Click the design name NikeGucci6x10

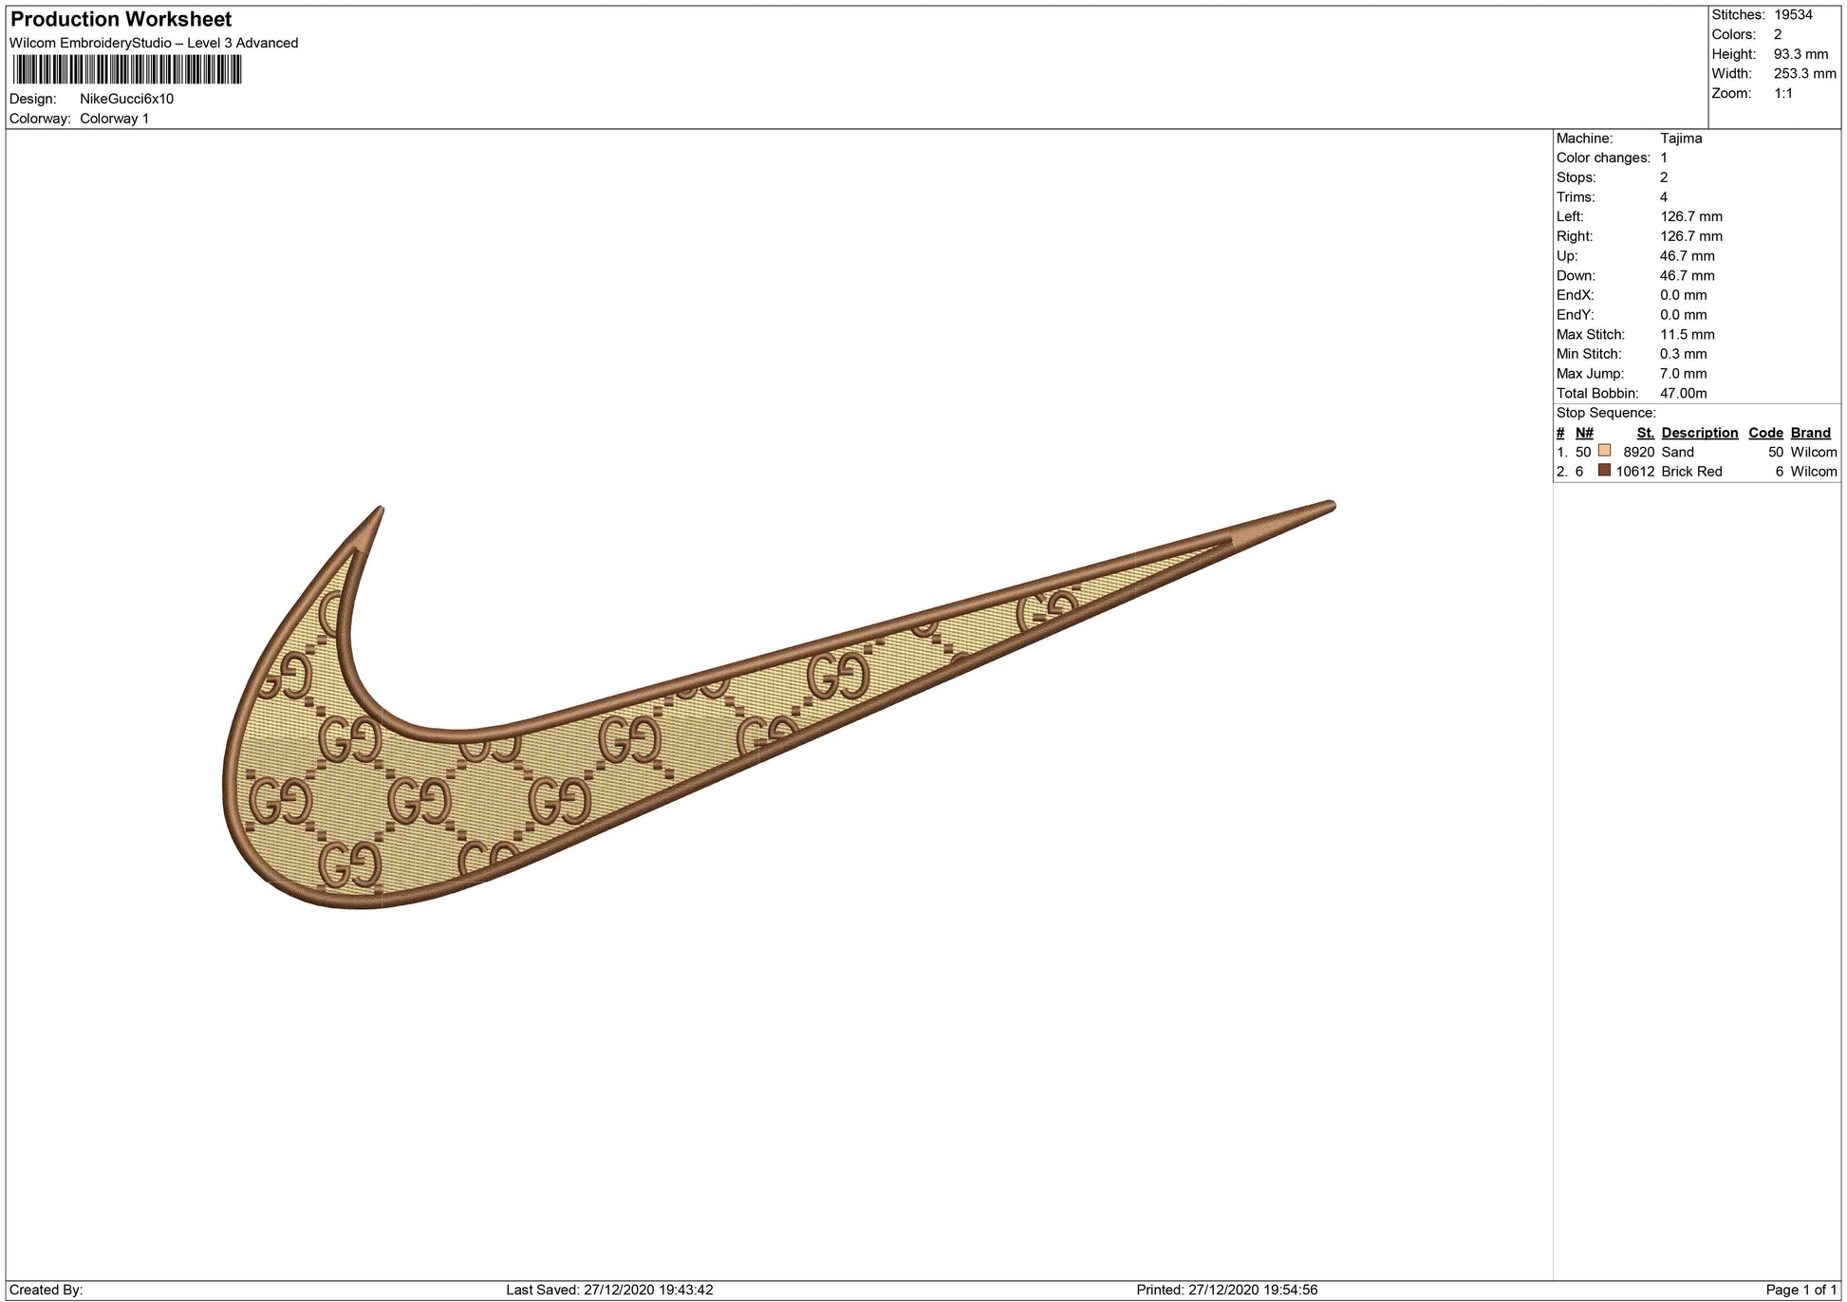(126, 99)
